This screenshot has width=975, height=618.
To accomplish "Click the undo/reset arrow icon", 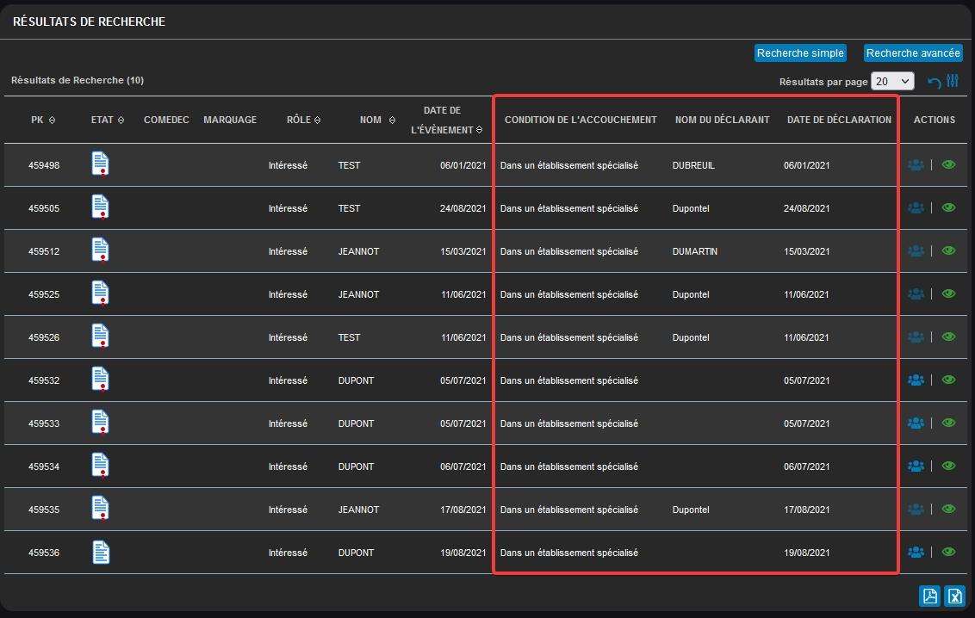I will tap(934, 82).
